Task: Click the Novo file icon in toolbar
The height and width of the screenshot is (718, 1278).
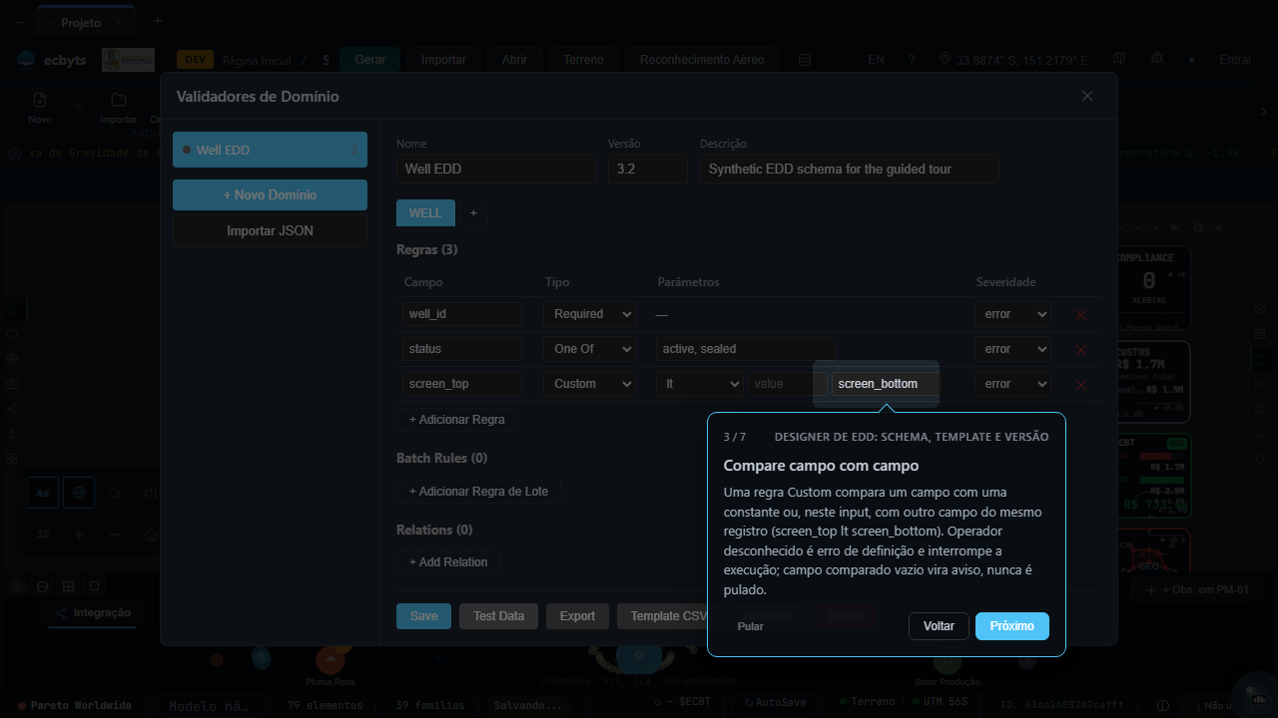Action: click(x=40, y=100)
